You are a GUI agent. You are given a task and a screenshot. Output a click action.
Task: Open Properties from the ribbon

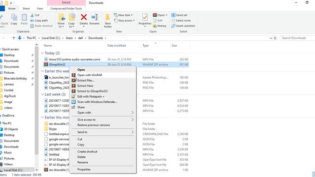point(145,20)
